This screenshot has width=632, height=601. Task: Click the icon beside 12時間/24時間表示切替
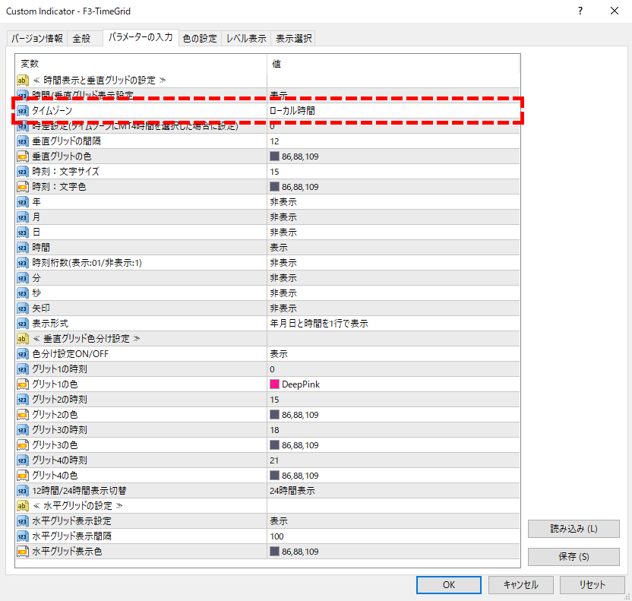[22, 491]
